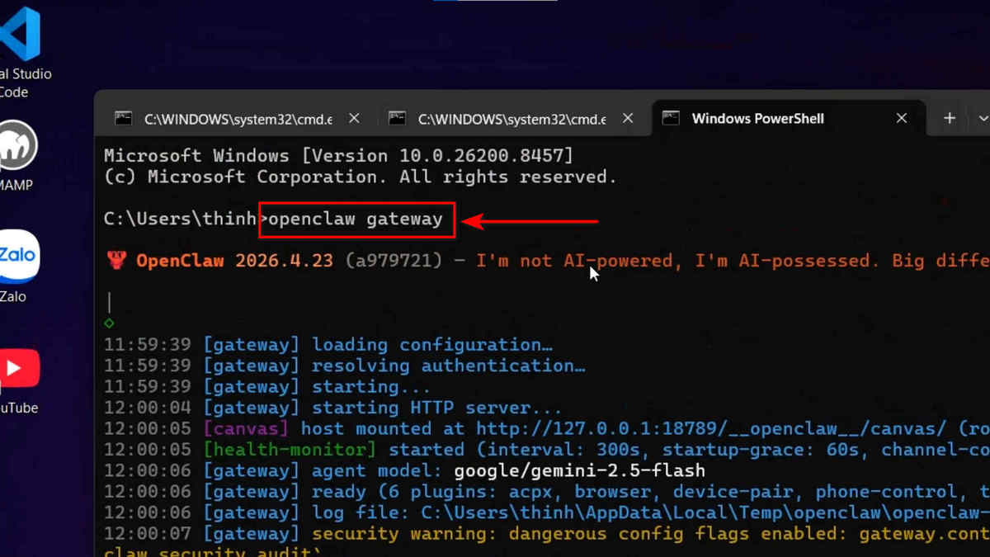Click the 'openclaw gateway' command text
990x557 pixels.
coord(356,219)
